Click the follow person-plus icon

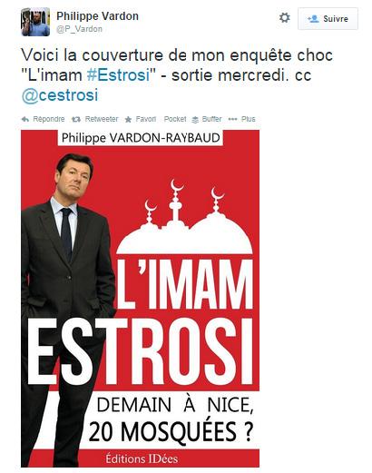pyautogui.click(x=313, y=19)
